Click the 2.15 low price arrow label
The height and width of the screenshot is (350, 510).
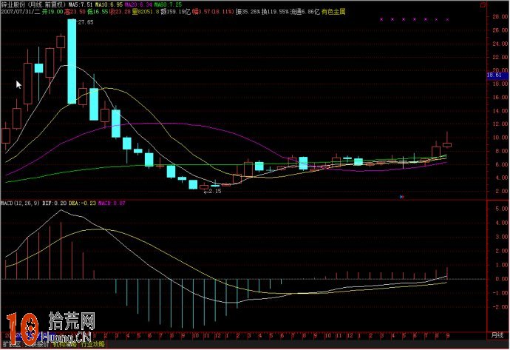point(212,191)
